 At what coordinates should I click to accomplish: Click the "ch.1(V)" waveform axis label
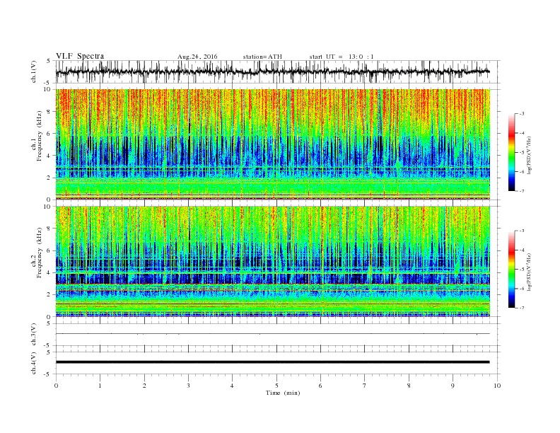point(34,71)
